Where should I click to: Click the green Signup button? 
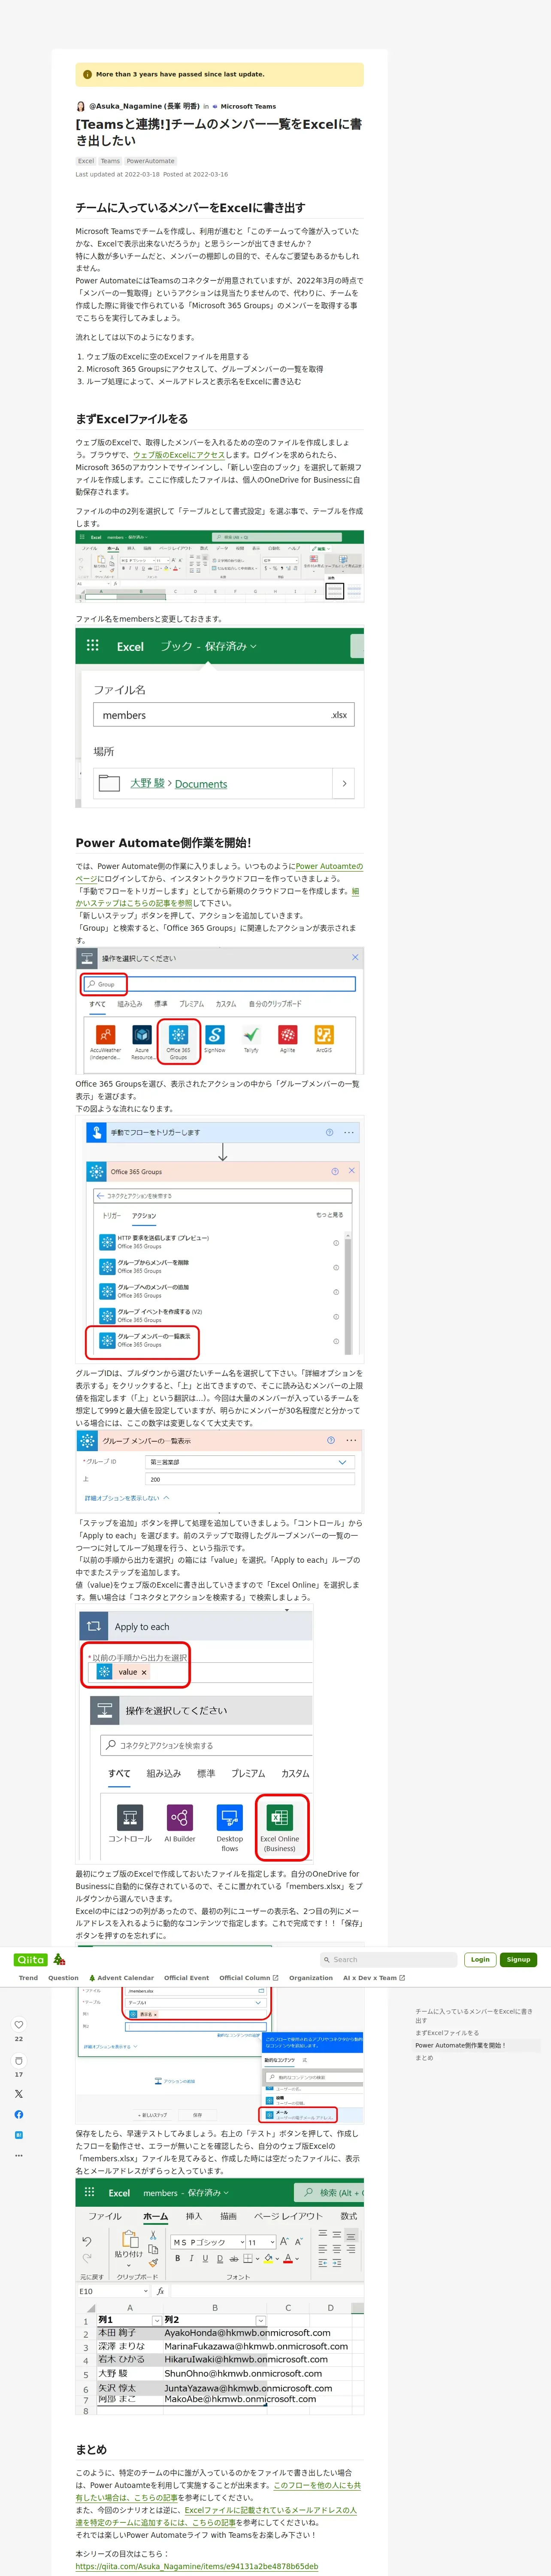(518, 1959)
